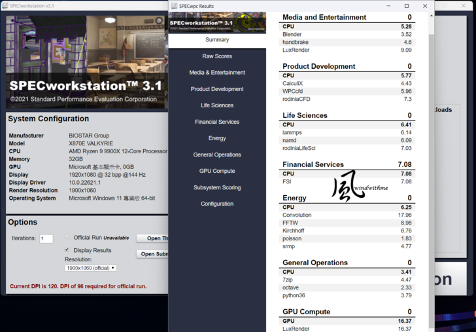Screen dimensions: 476x332
Task: Click the Convolution 17.96 row
Action: 347,215
